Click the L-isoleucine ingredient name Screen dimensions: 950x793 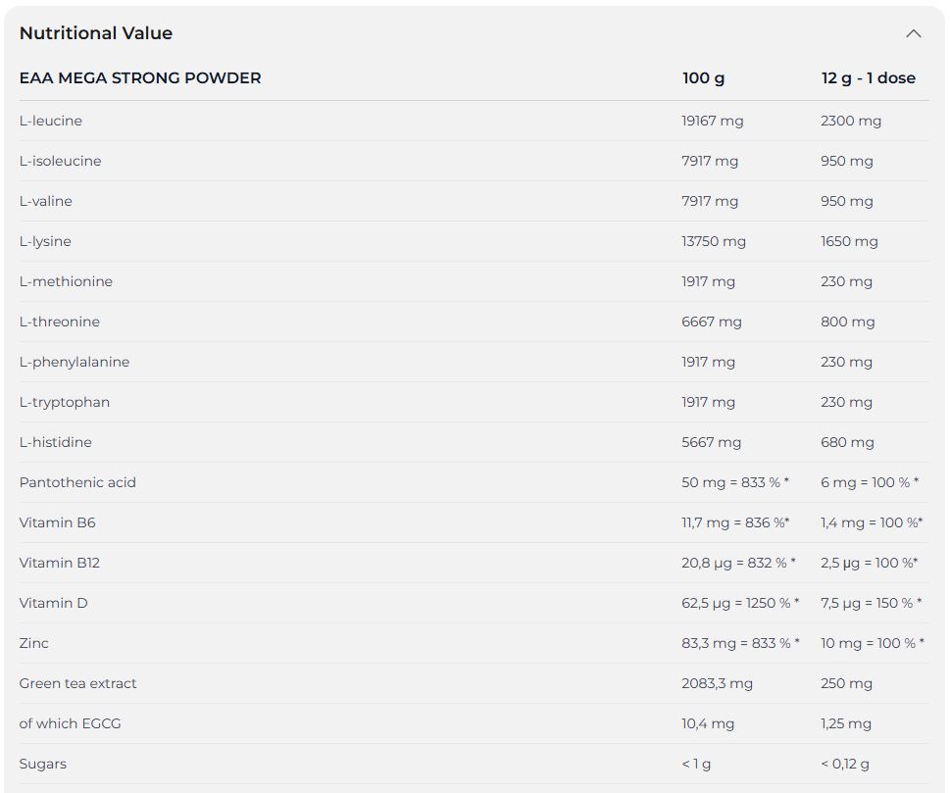coord(60,161)
